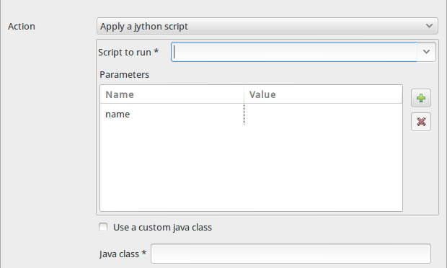Viewport: 447px width, 268px height.
Task: Click the green plus add parameter icon
Action: (x=421, y=98)
